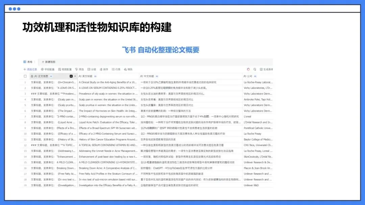Select cell 'Investigation into the Efficacy Benefits of a Fatty A...'

click(x=108, y=185)
